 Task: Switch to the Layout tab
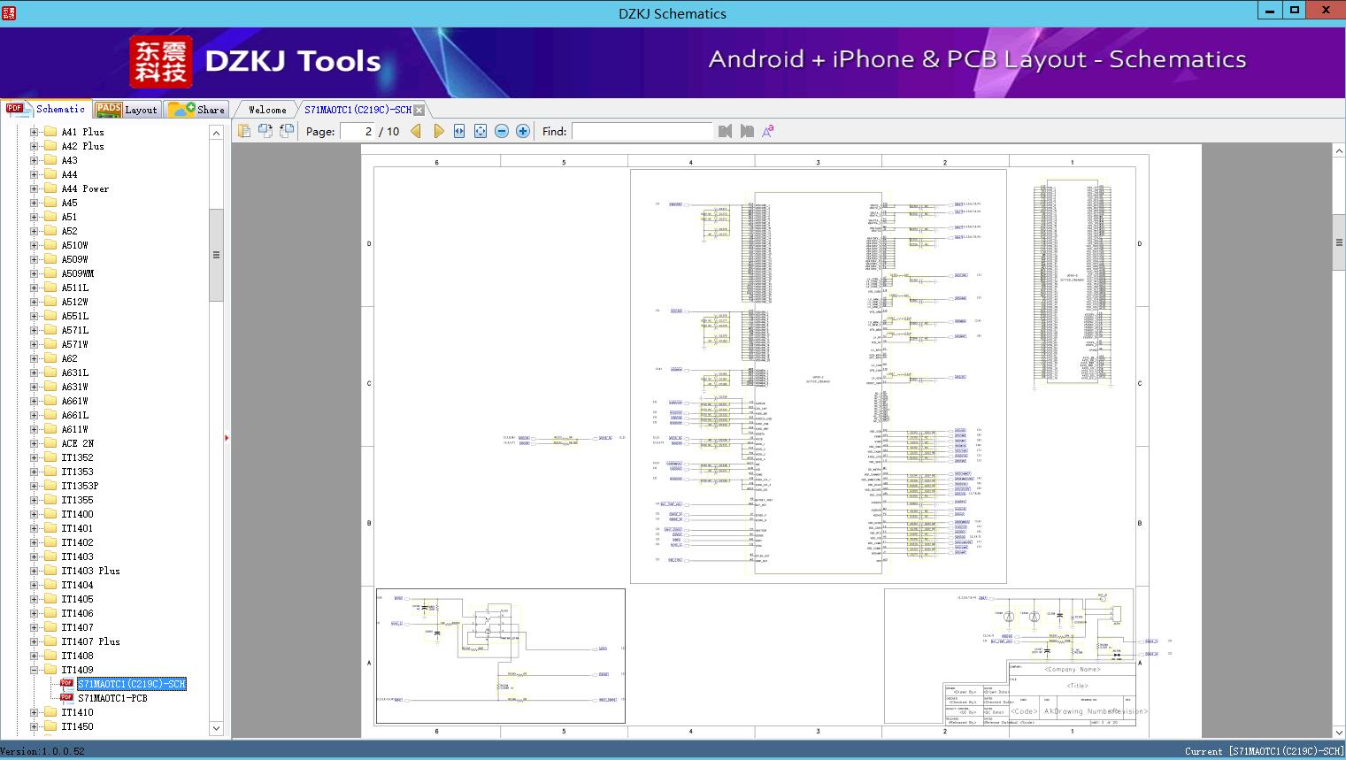[x=127, y=110]
